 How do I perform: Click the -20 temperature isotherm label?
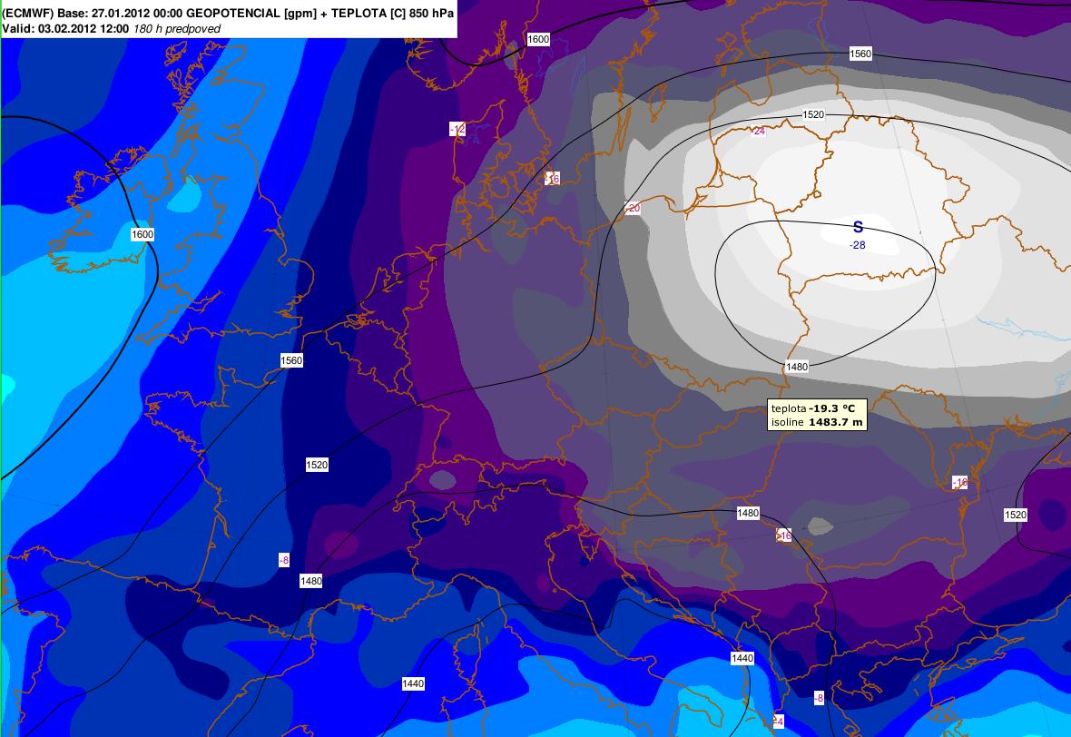tap(633, 209)
